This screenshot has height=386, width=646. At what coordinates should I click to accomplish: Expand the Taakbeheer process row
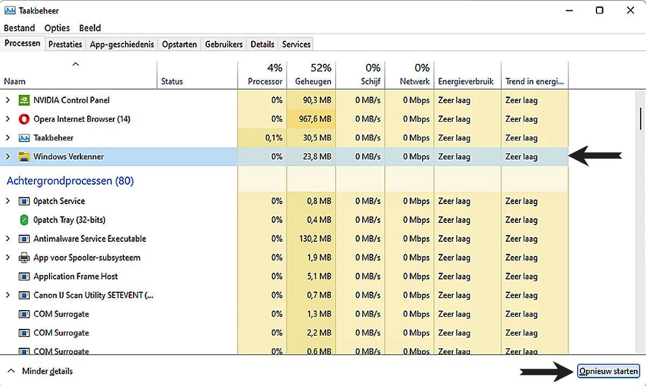tap(8, 138)
